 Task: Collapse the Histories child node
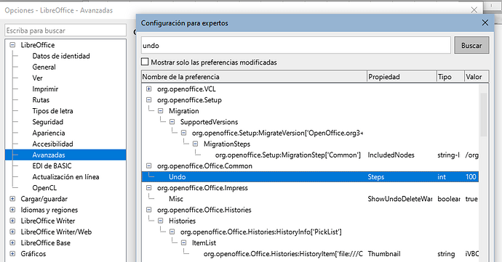[160, 221]
